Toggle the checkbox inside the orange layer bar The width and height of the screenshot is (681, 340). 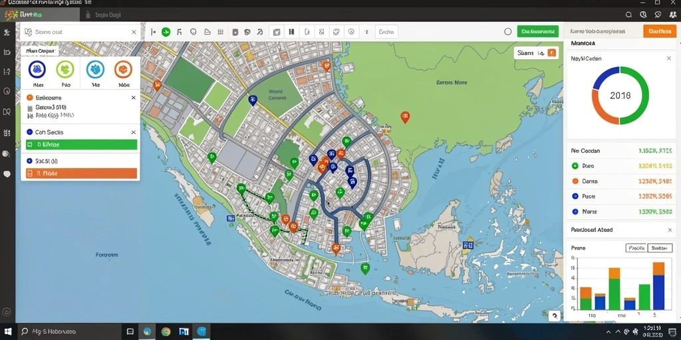click(29, 173)
